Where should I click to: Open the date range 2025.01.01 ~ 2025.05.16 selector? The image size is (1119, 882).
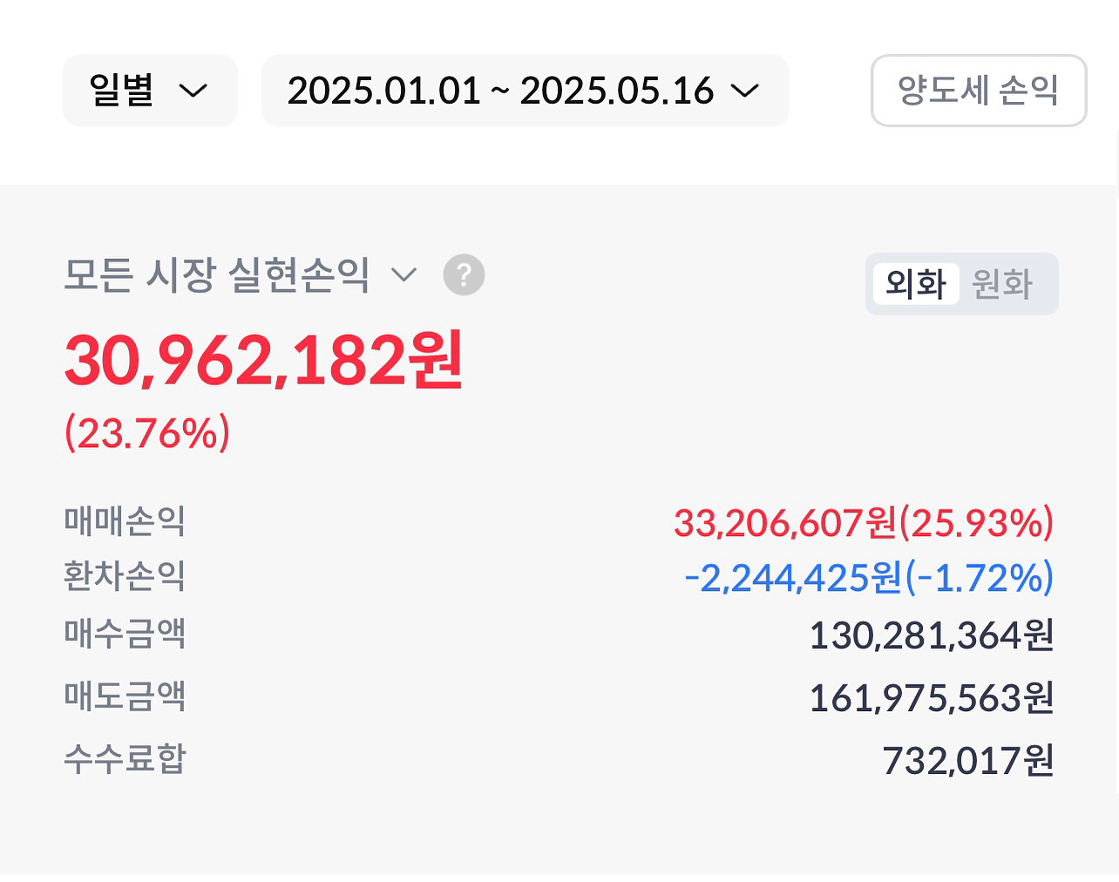(524, 91)
